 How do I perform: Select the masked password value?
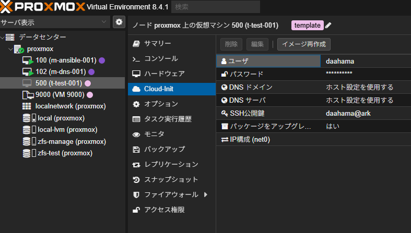339,73
